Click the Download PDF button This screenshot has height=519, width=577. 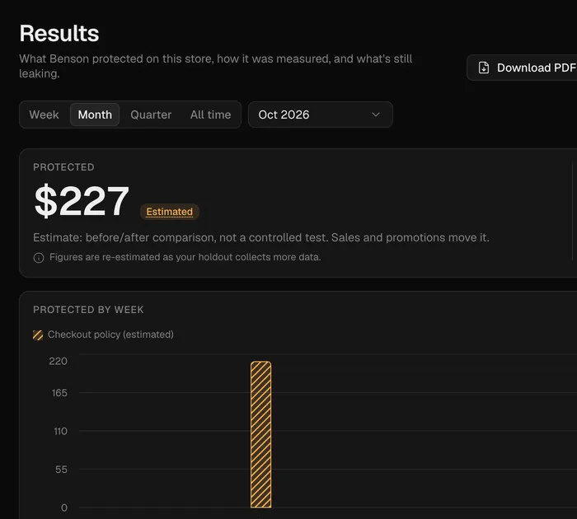pyautogui.click(x=522, y=68)
